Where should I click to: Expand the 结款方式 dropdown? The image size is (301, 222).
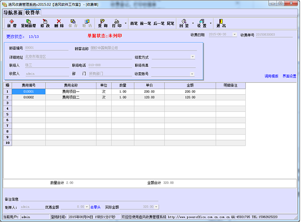click(193, 57)
